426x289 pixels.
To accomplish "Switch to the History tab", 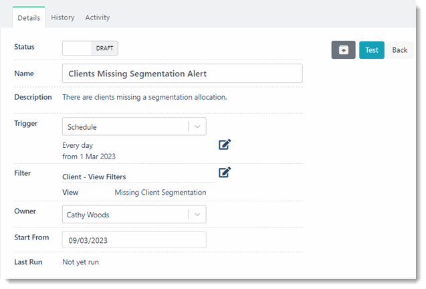I will pos(63,17).
